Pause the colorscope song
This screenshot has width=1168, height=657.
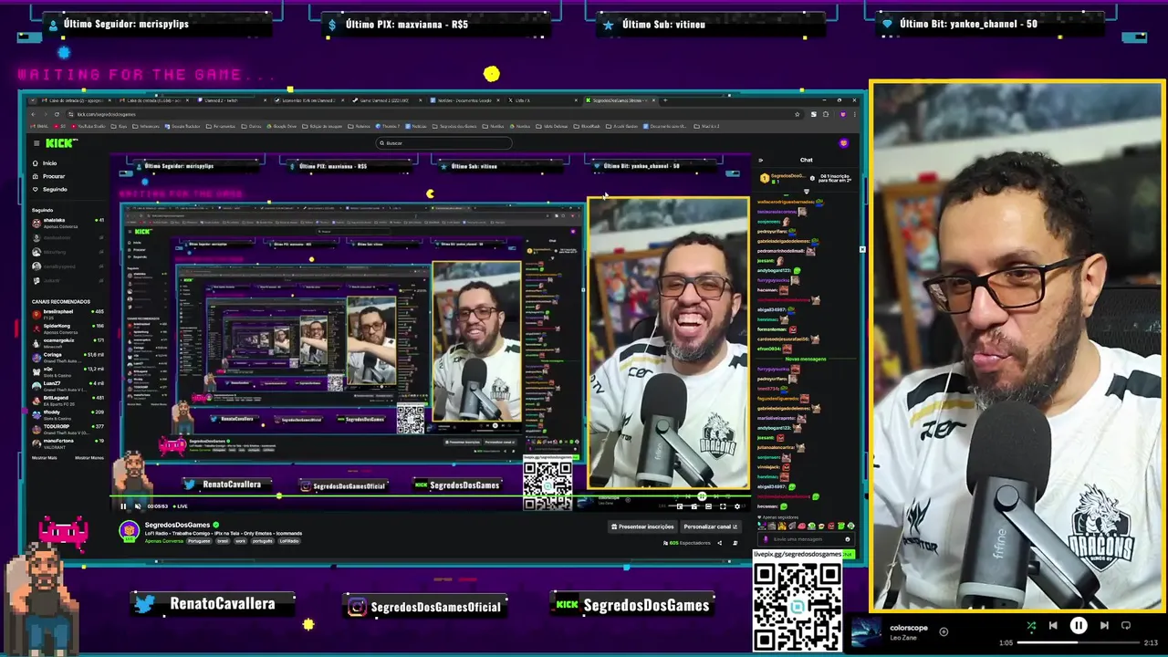point(1078,626)
